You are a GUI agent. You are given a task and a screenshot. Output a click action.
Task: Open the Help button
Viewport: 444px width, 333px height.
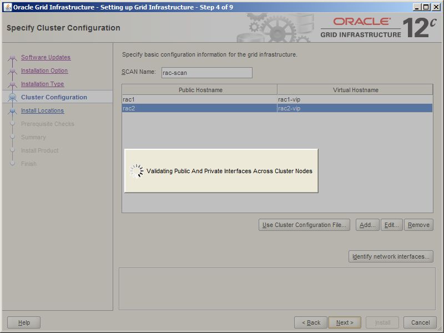24,322
